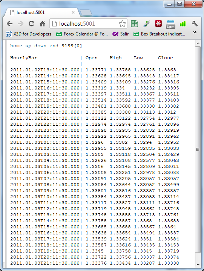Open the red asterisk extension icon
This screenshot has width=204, height=271.
(158, 23)
